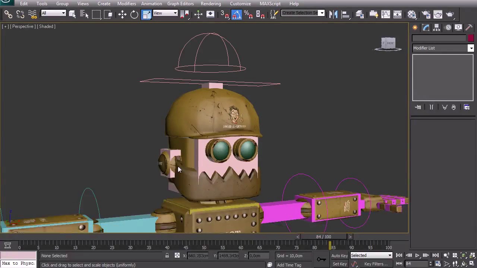Image resolution: width=477 pixels, height=268 pixels.
Task: Click Bind to Space Warp icon
Action: tap(32, 15)
